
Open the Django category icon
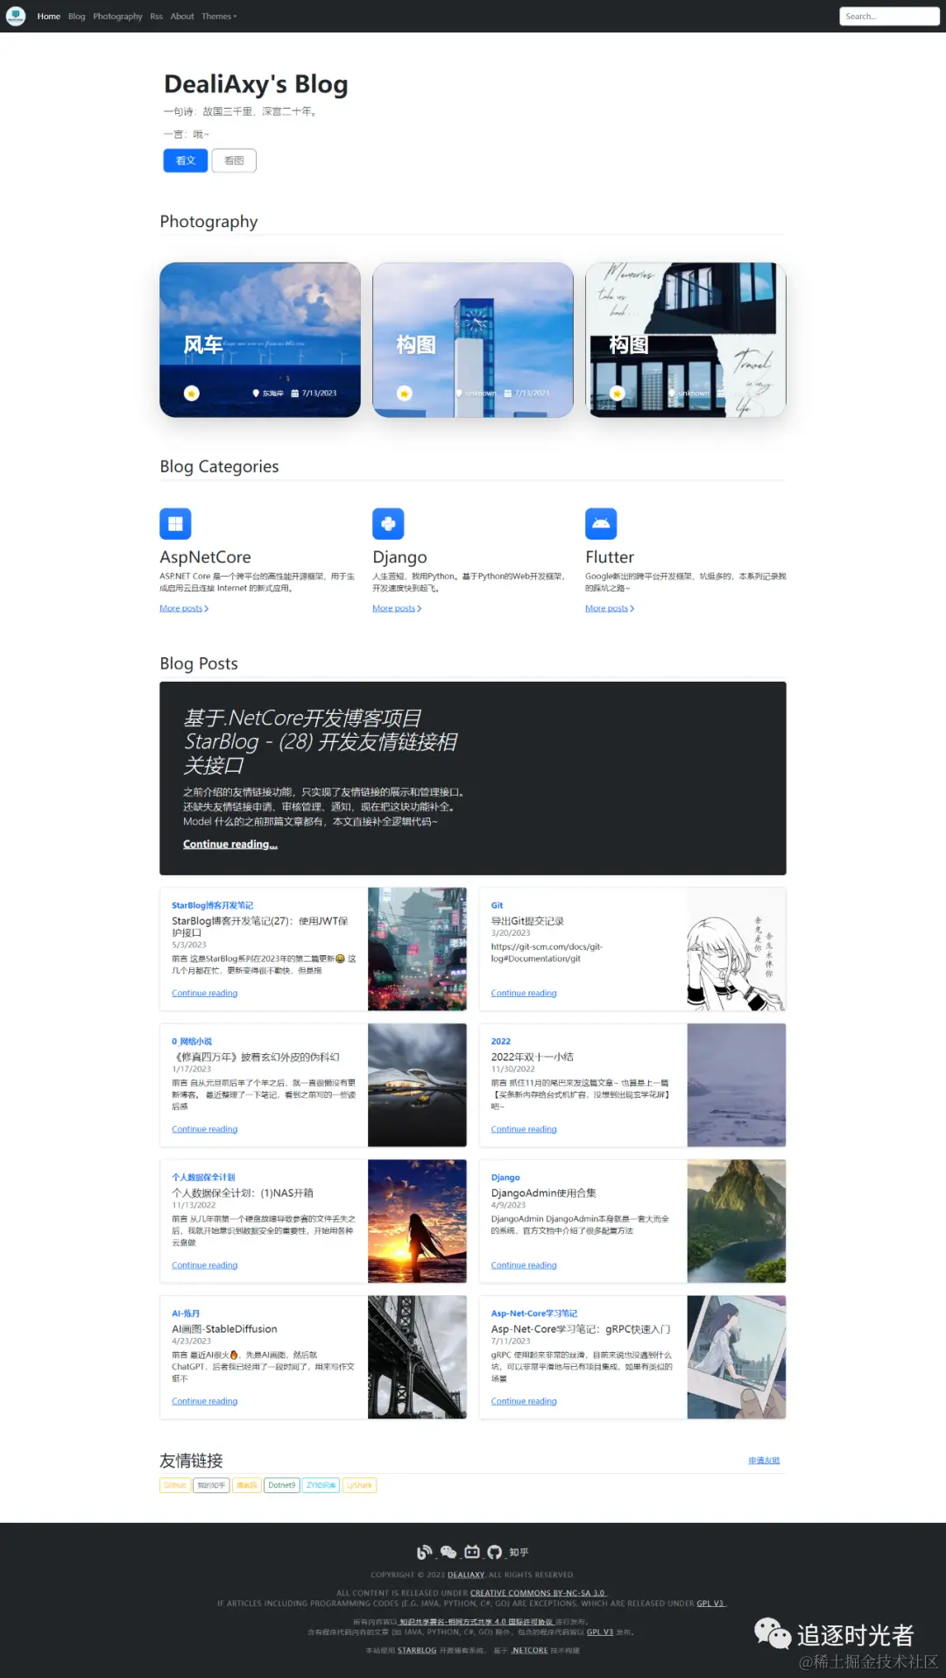pos(388,524)
